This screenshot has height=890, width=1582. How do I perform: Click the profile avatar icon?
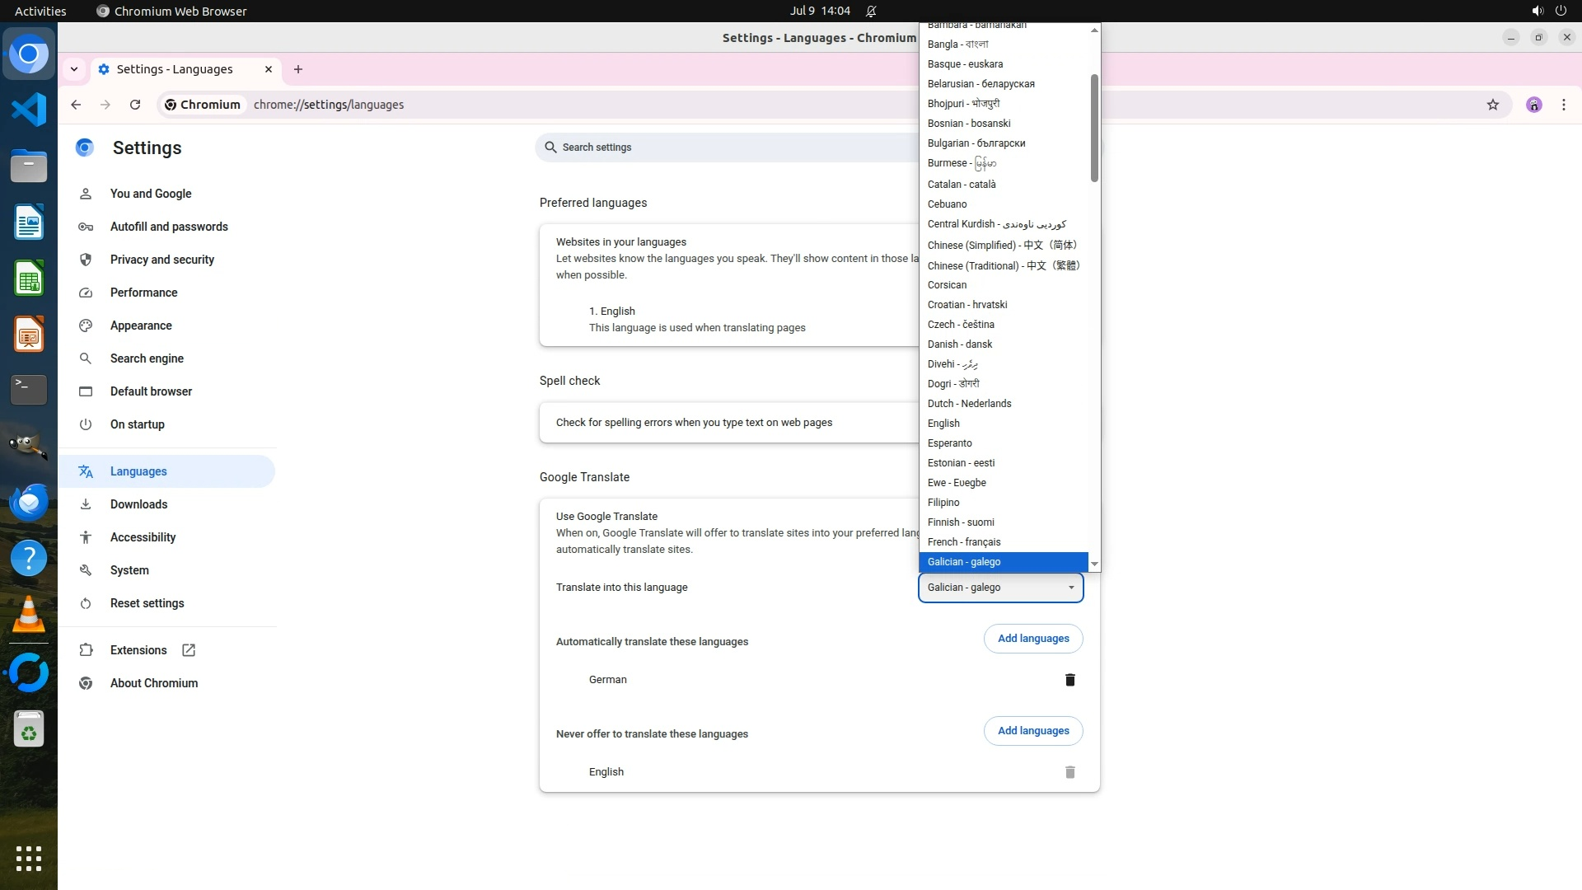click(1533, 105)
